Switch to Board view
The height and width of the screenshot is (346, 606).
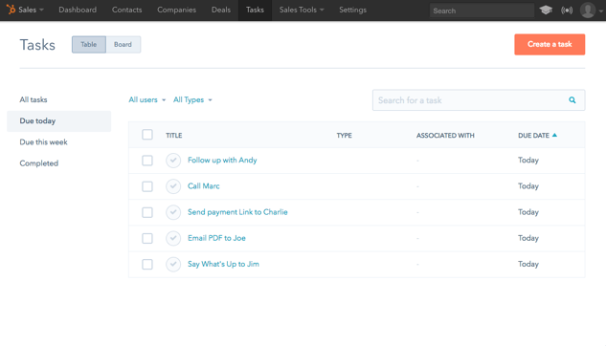coord(123,44)
